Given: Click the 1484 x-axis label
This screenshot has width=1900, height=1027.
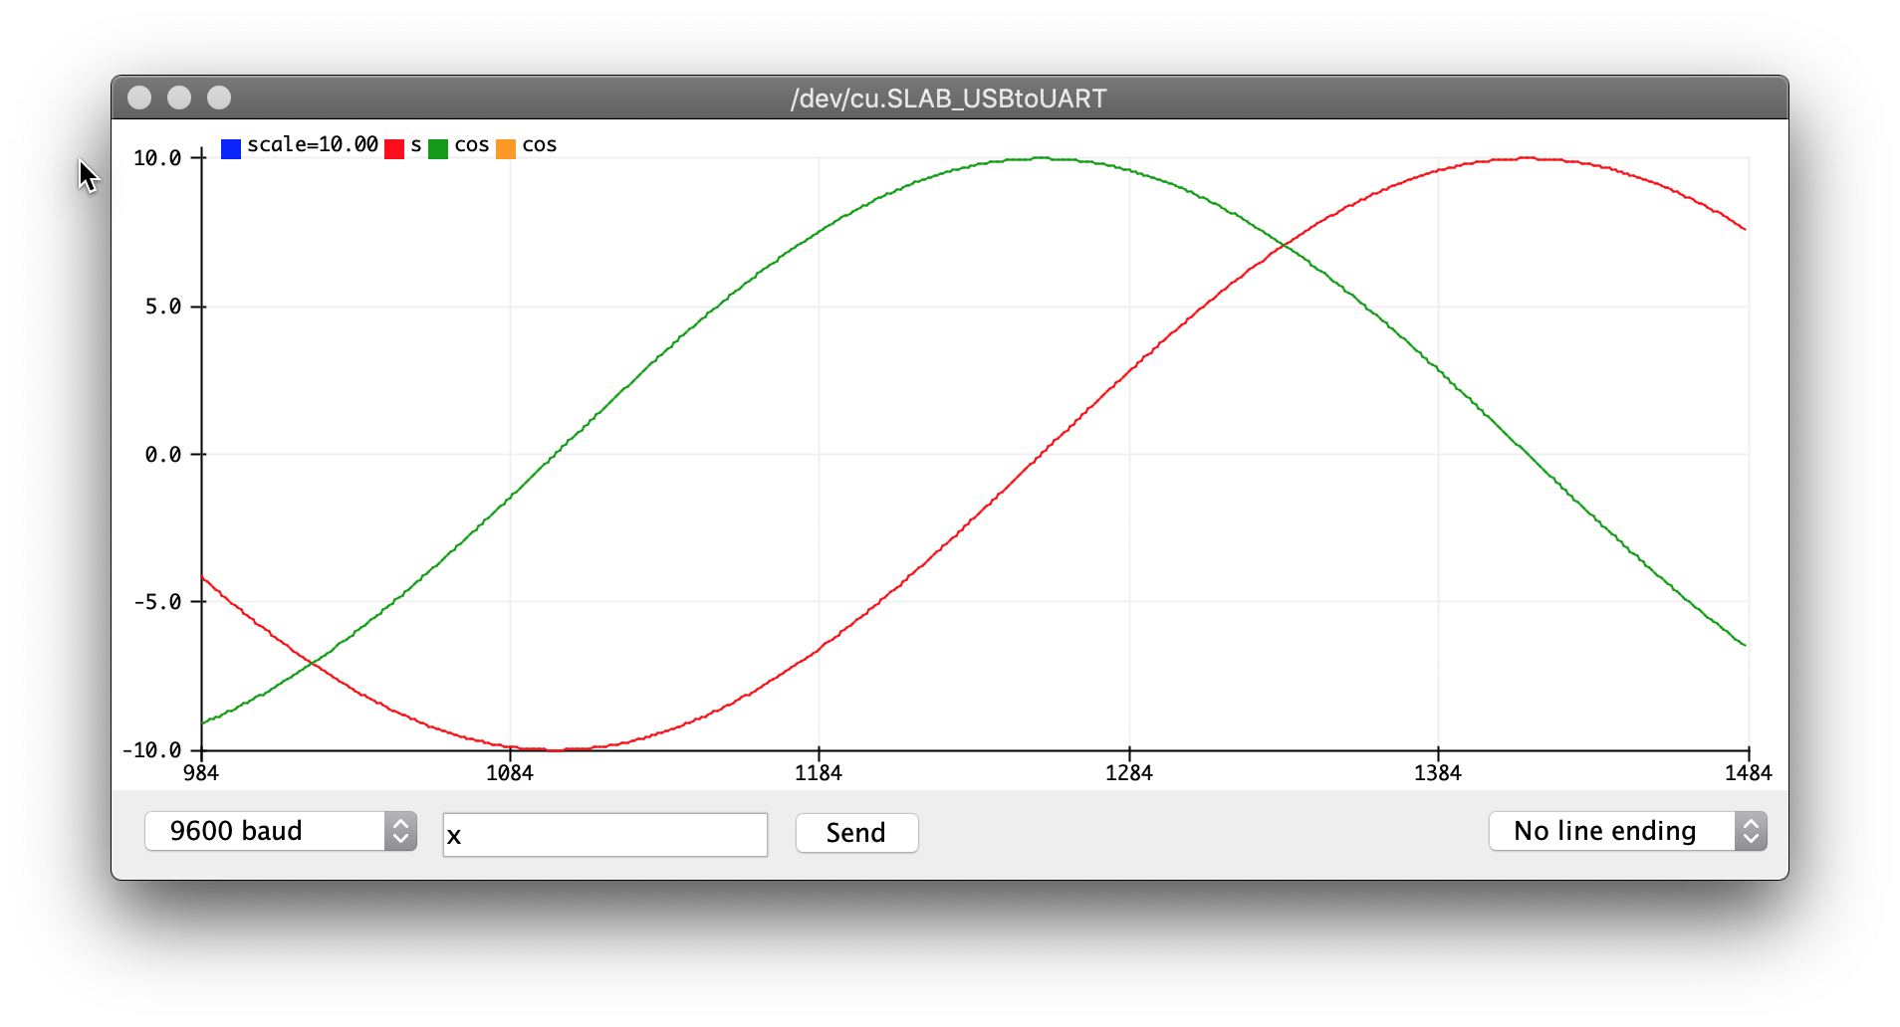Looking at the screenshot, I should pos(1749,773).
